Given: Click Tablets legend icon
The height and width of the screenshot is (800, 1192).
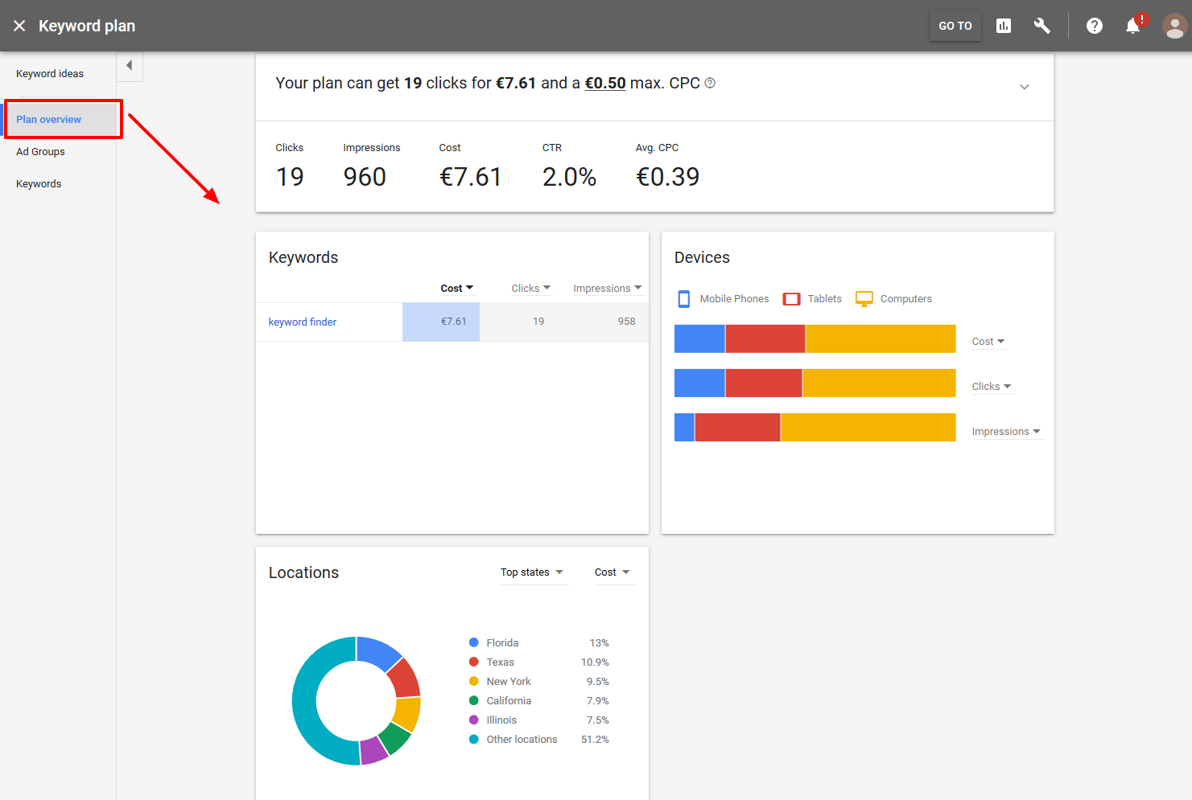Looking at the screenshot, I should (792, 299).
